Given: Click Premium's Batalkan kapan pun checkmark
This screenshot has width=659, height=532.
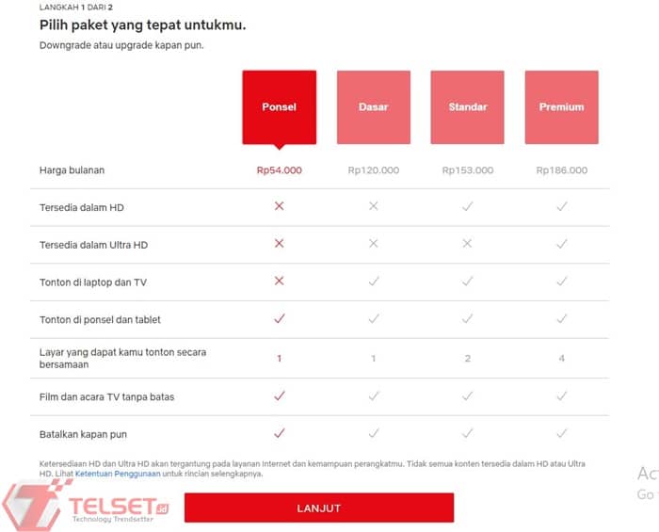Looking at the screenshot, I should (561, 434).
